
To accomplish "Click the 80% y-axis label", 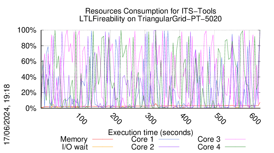I will click(29, 46).
